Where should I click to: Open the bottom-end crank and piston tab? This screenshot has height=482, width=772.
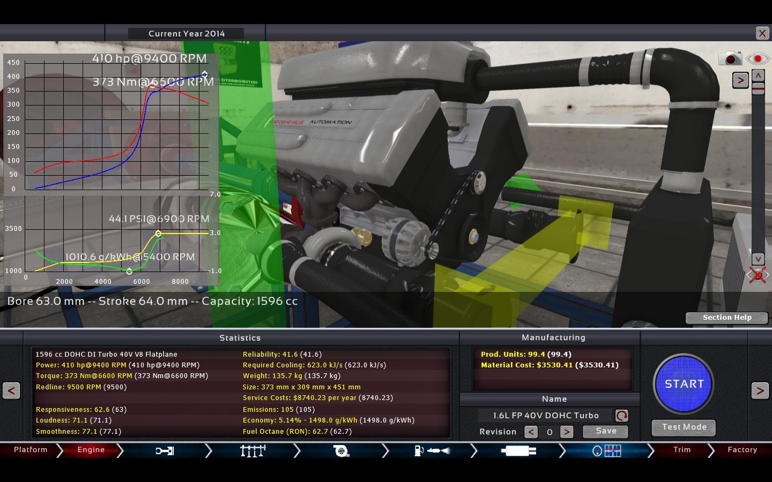click(165, 450)
